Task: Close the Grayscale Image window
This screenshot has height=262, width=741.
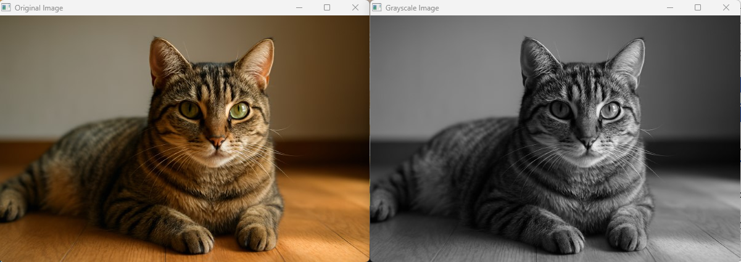Action: click(x=726, y=7)
